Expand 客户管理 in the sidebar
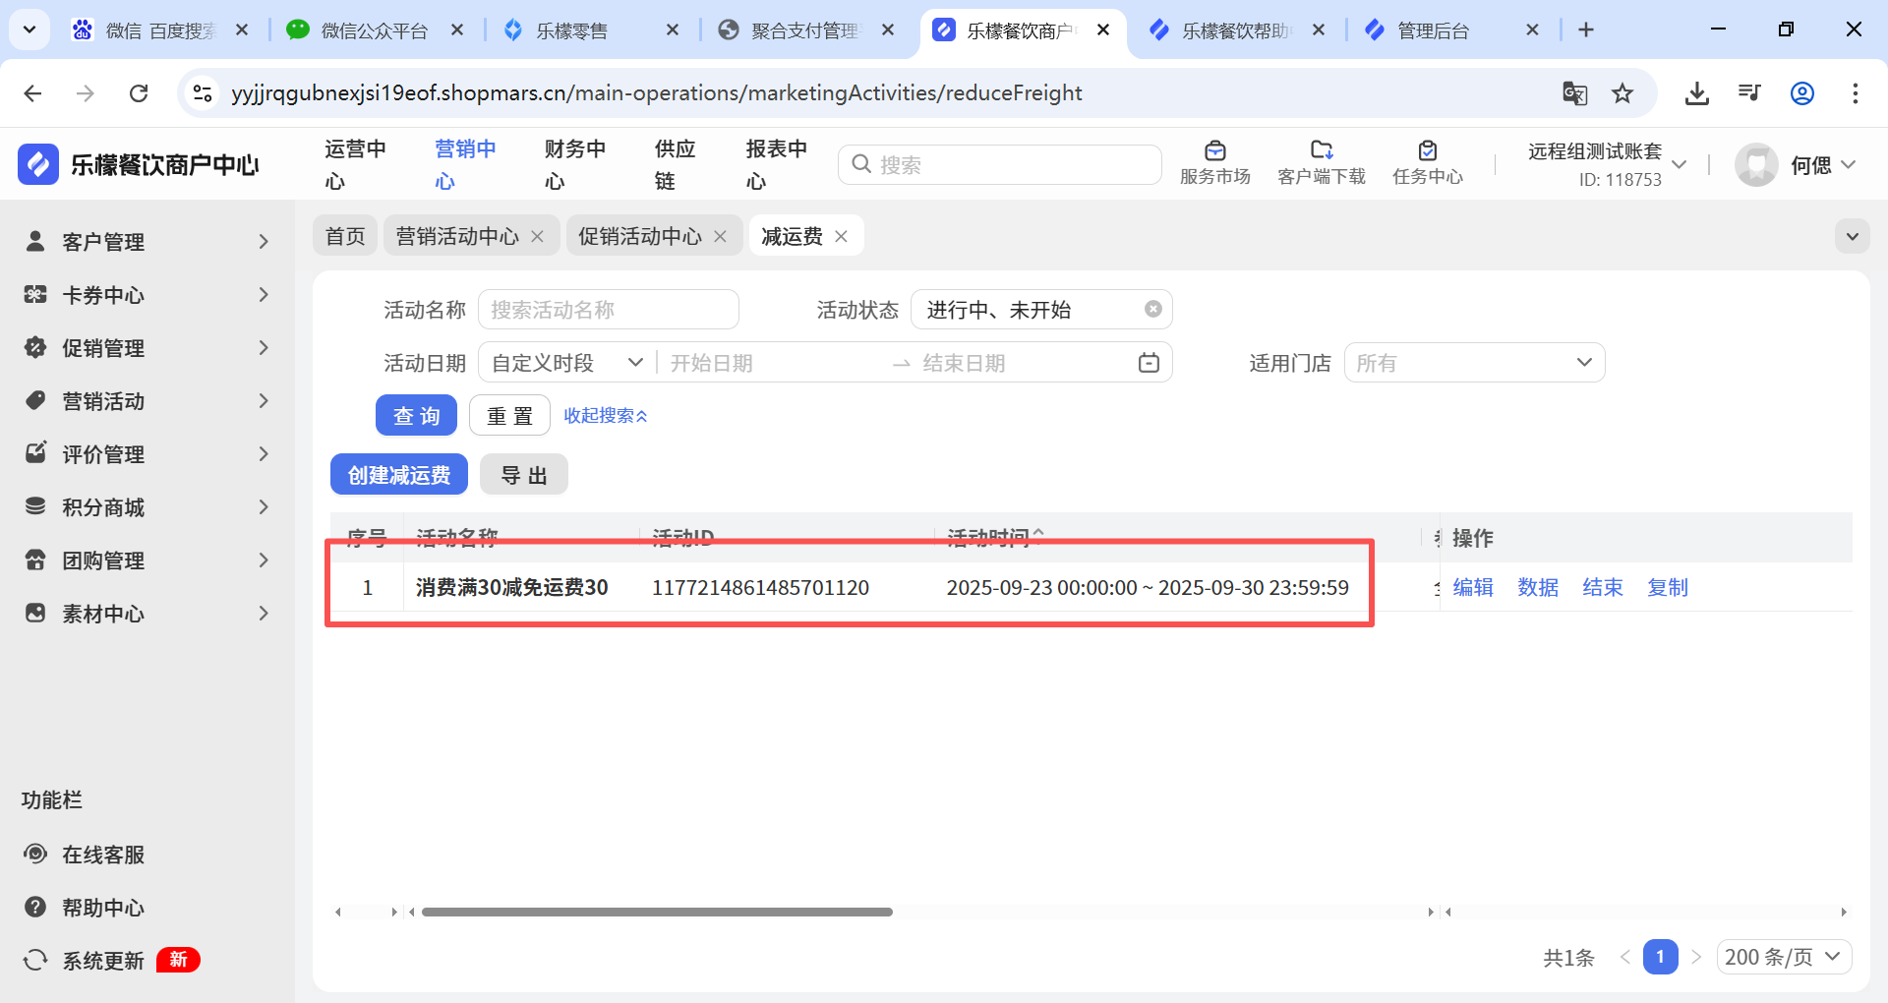The image size is (1888, 1003). 147,241
